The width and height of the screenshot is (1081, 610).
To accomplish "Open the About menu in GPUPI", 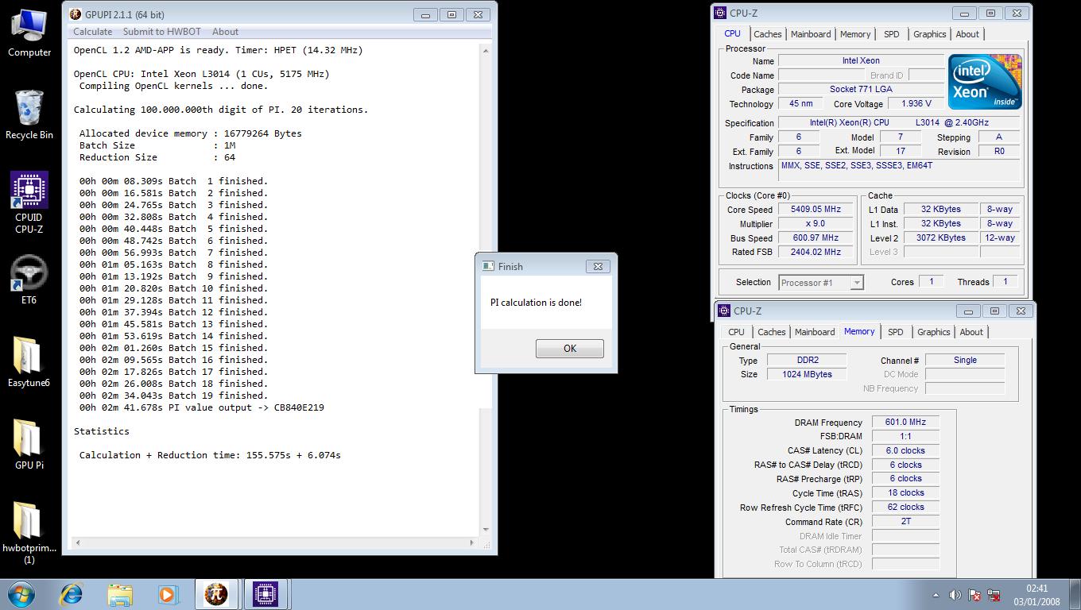I will tap(225, 32).
